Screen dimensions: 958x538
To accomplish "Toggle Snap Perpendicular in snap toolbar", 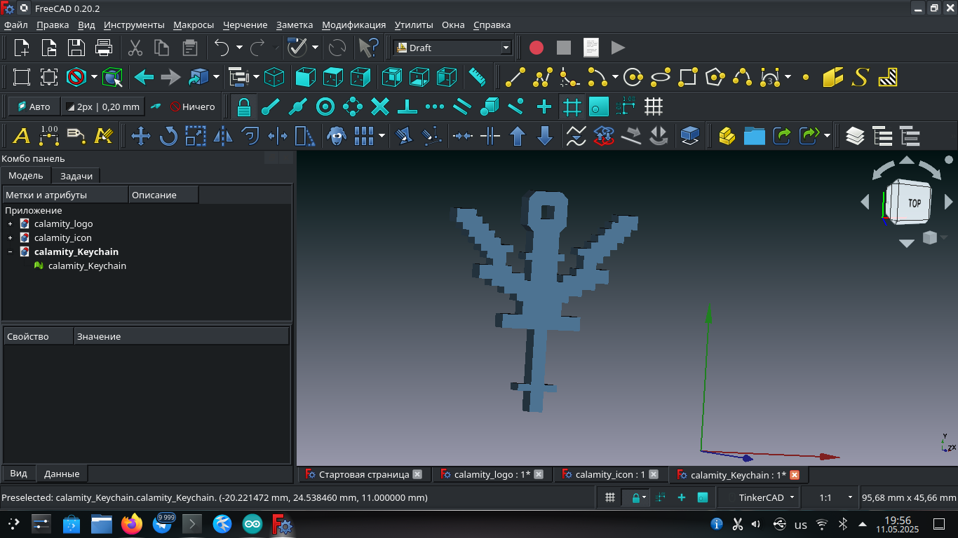I will pos(407,106).
